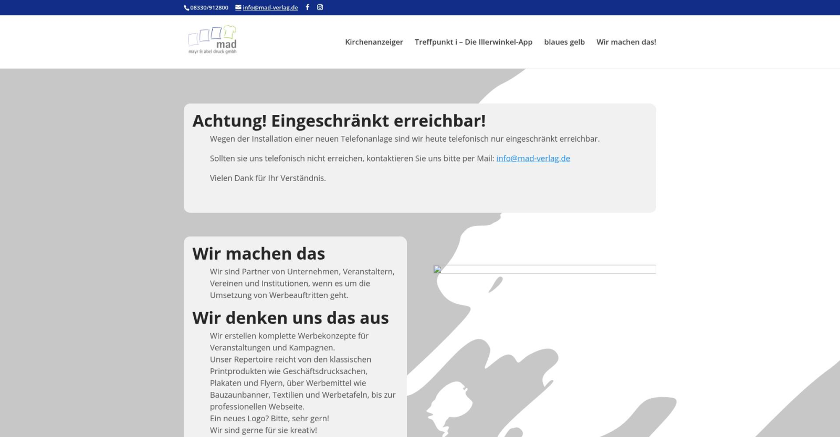Open Treffpunkt i – Die Illerwinkel-App

474,42
